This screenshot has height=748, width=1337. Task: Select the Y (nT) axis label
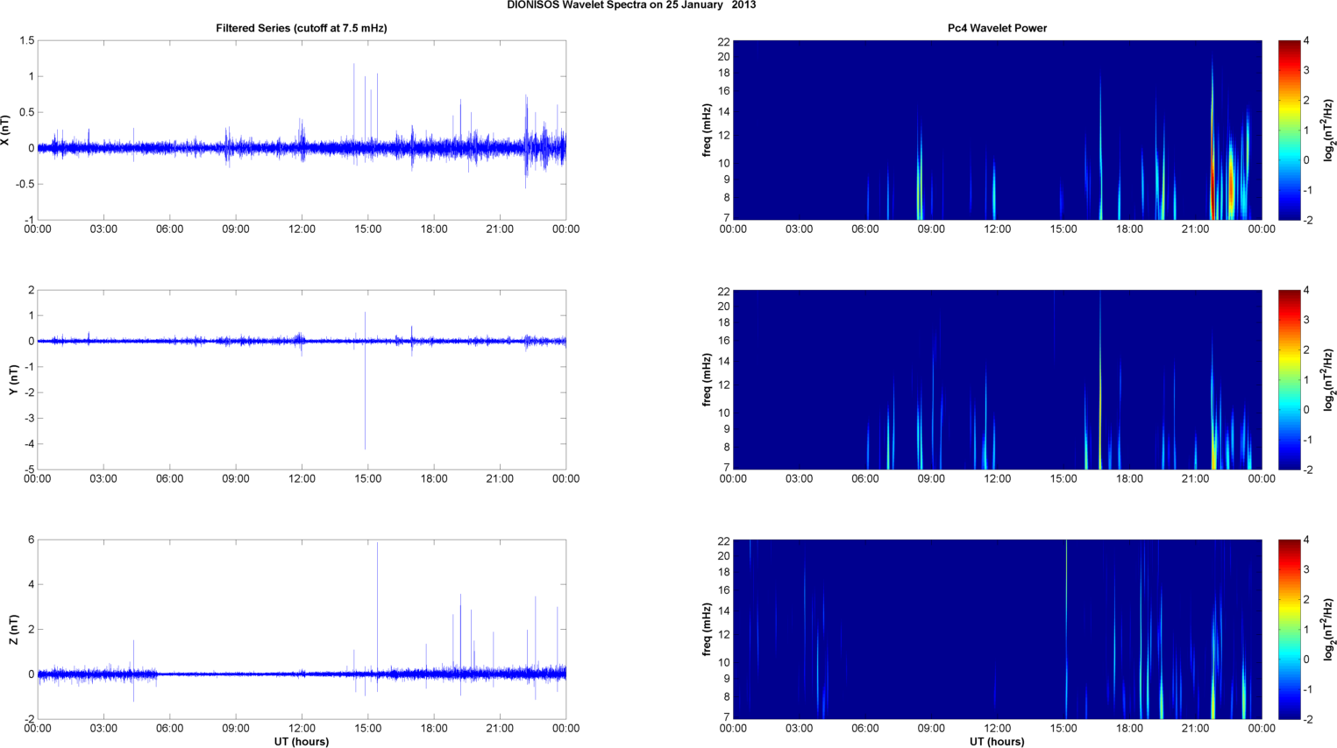point(13,379)
